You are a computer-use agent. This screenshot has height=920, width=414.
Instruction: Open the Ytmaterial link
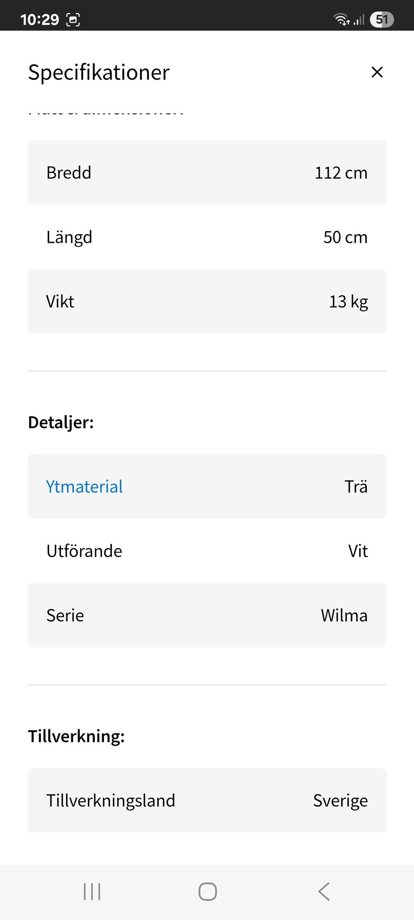[85, 487]
